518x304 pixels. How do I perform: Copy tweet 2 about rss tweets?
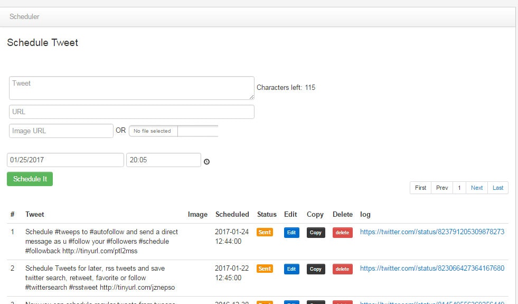coord(315,269)
